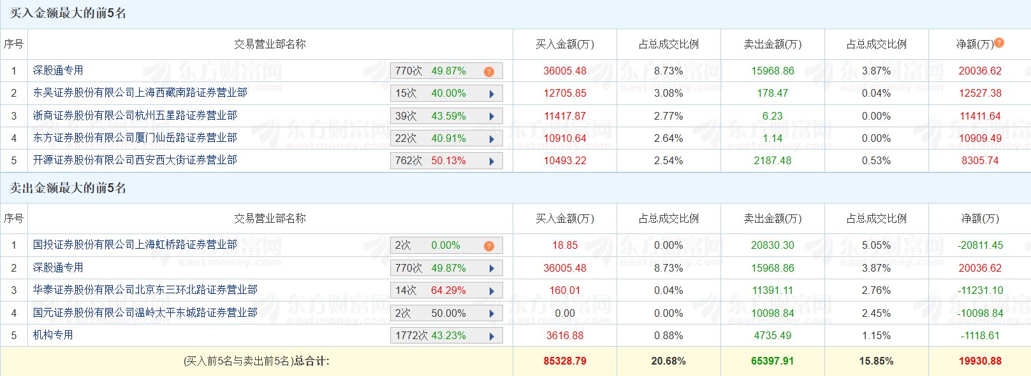This screenshot has height=376, width=1031.
Task: Open 浙商证券股份有限公司杭州五星路证券营业部 link
Action: [x=135, y=115]
